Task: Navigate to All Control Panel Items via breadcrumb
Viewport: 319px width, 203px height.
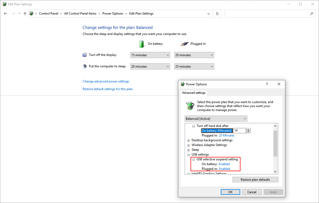Action: [80, 13]
